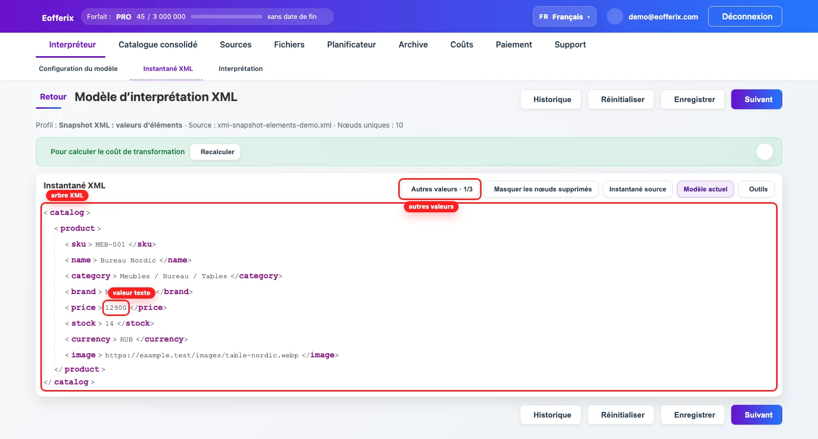Select the currency element tag

coord(90,339)
